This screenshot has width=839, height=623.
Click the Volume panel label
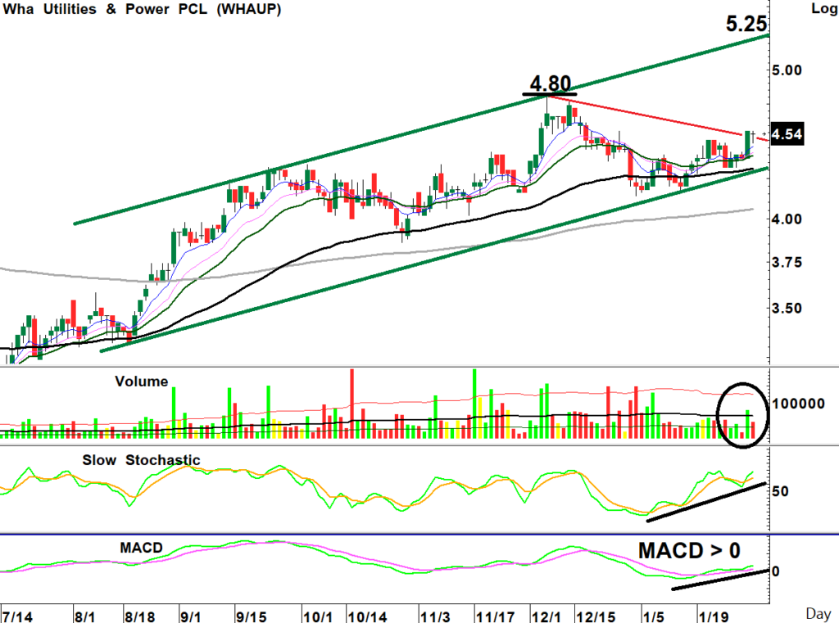(x=142, y=381)
